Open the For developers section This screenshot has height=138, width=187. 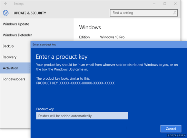tap(14, 79)
